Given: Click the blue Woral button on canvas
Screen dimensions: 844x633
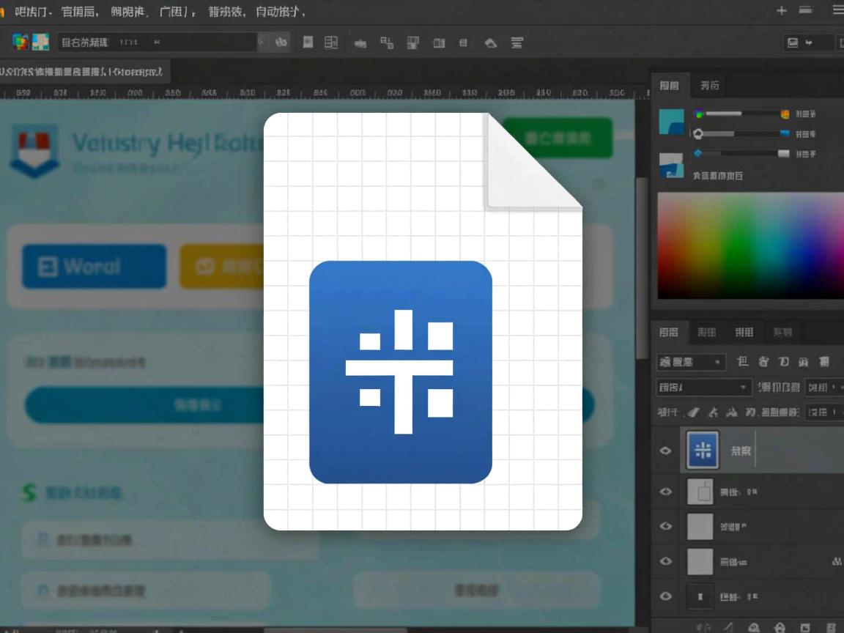Looking at the screenshot, I should [x=94, y=267].
